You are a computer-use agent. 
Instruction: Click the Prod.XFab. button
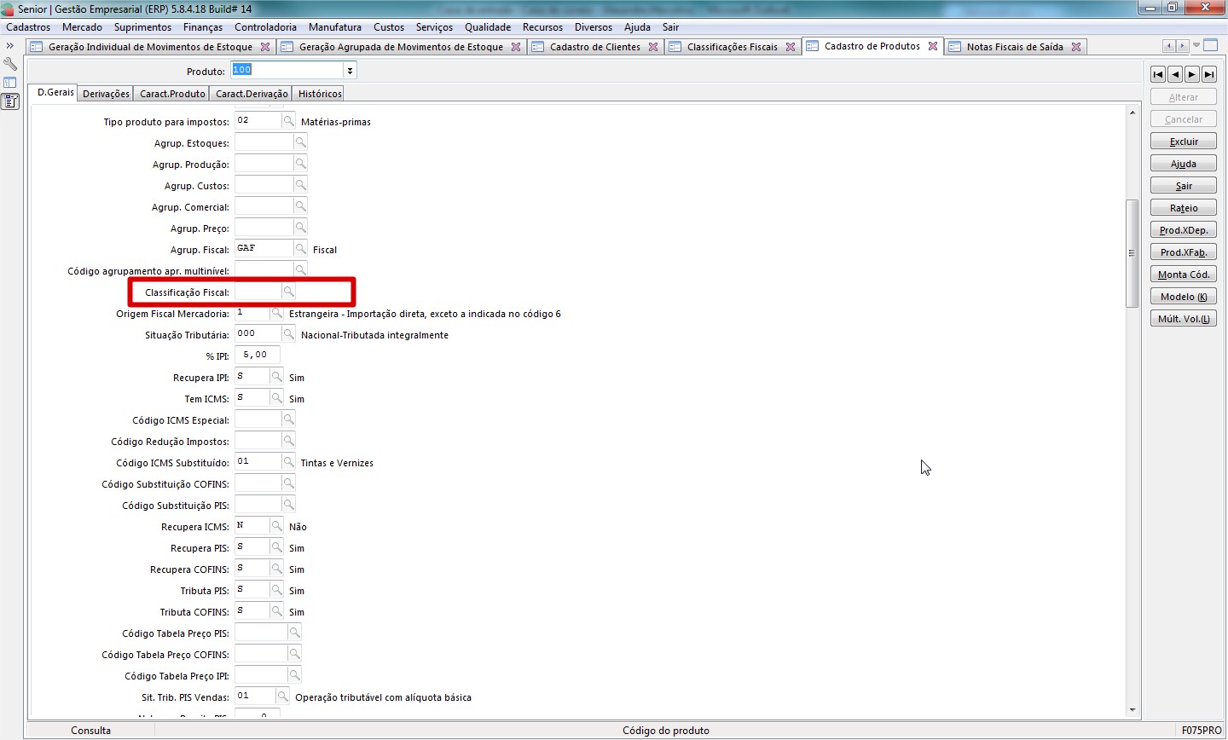[1184, 252]
